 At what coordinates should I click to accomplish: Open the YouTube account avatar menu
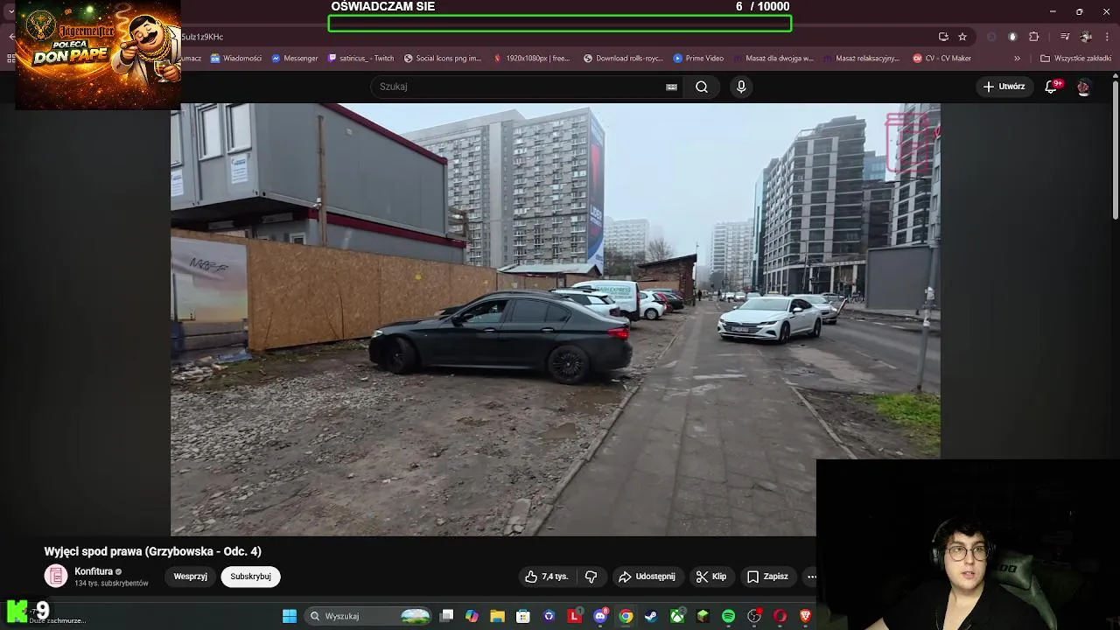coord(1083,87)
